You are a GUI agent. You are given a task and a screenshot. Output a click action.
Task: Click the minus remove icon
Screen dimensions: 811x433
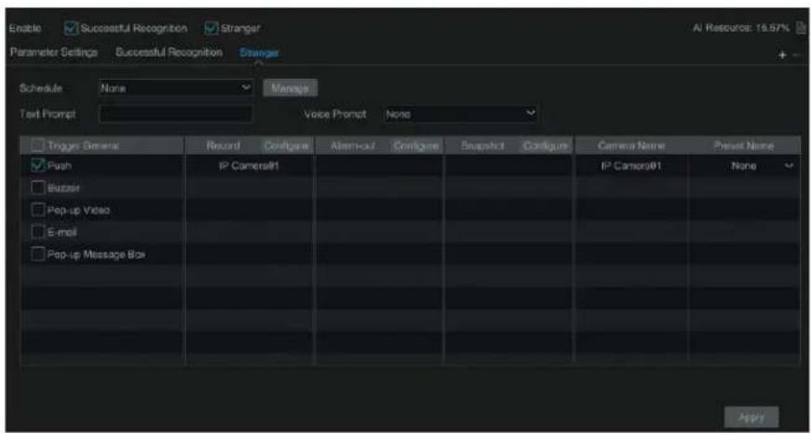pos(796,55)
